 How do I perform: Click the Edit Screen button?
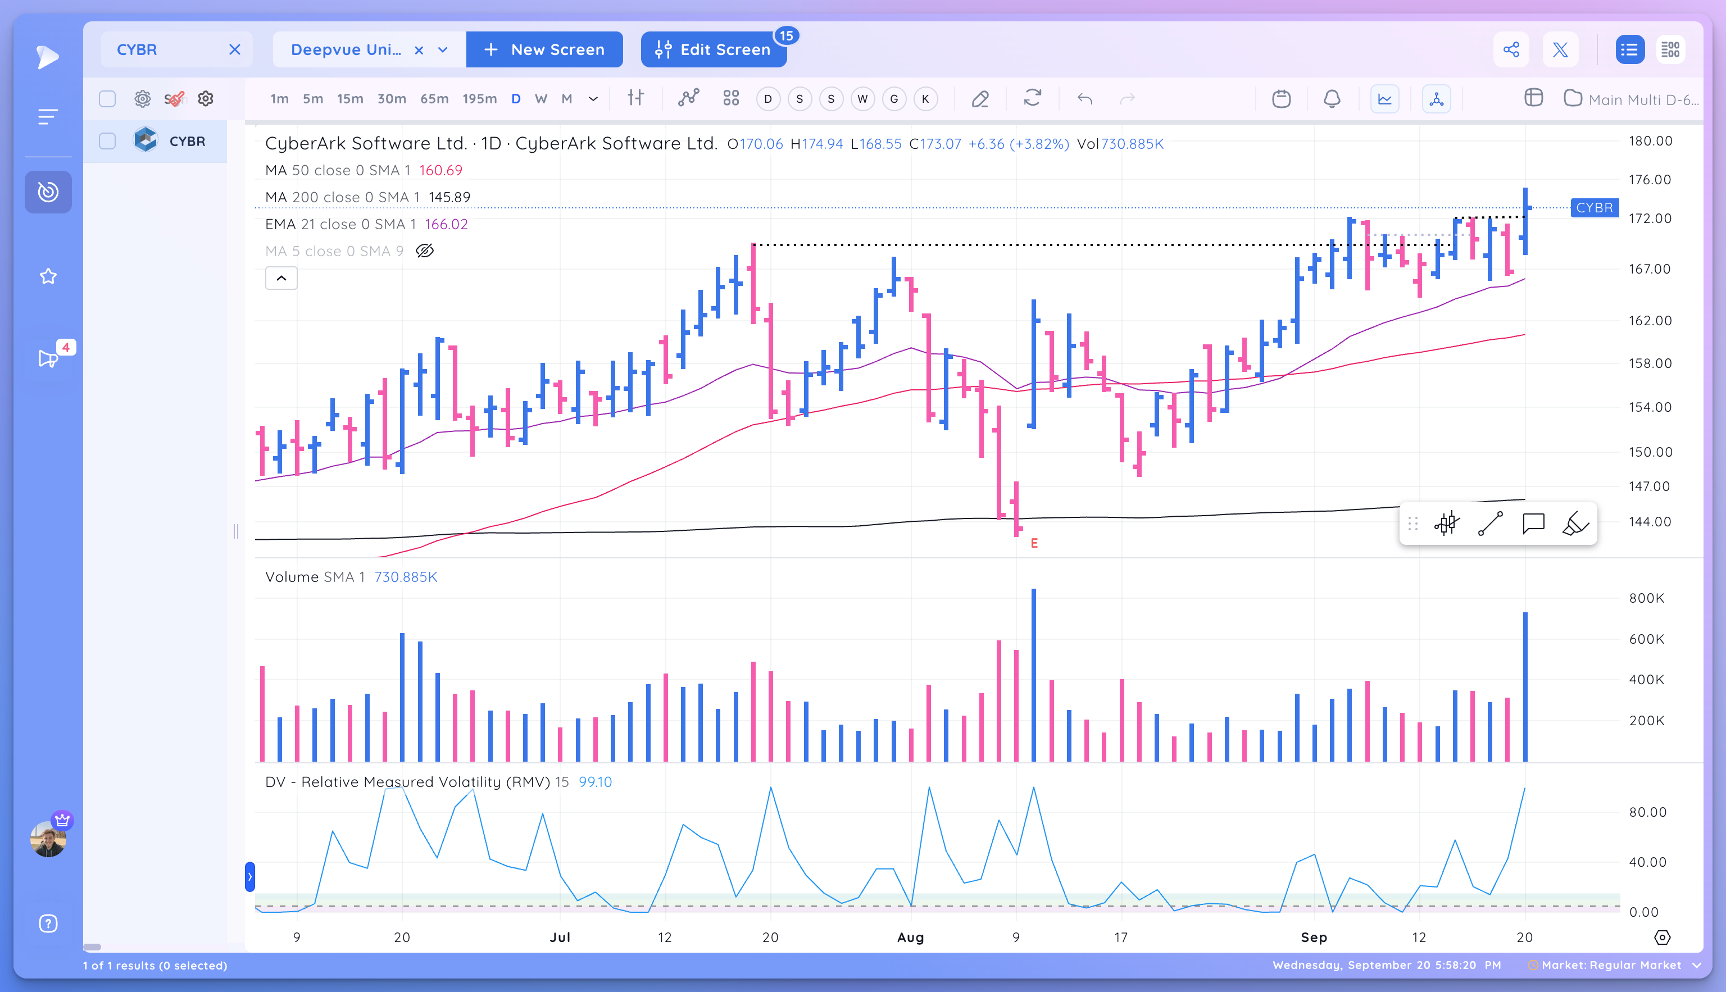[714, 50]
